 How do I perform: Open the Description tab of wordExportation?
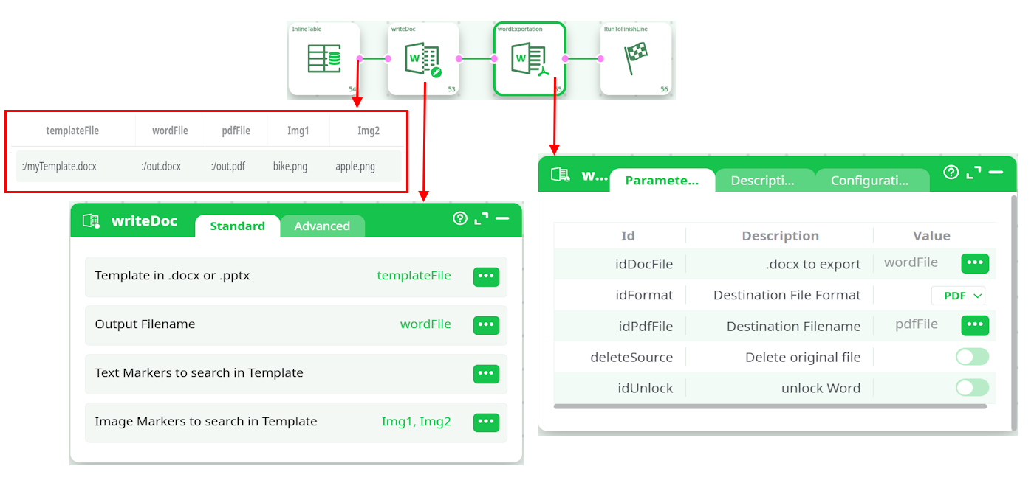click(x=762, y=181)
